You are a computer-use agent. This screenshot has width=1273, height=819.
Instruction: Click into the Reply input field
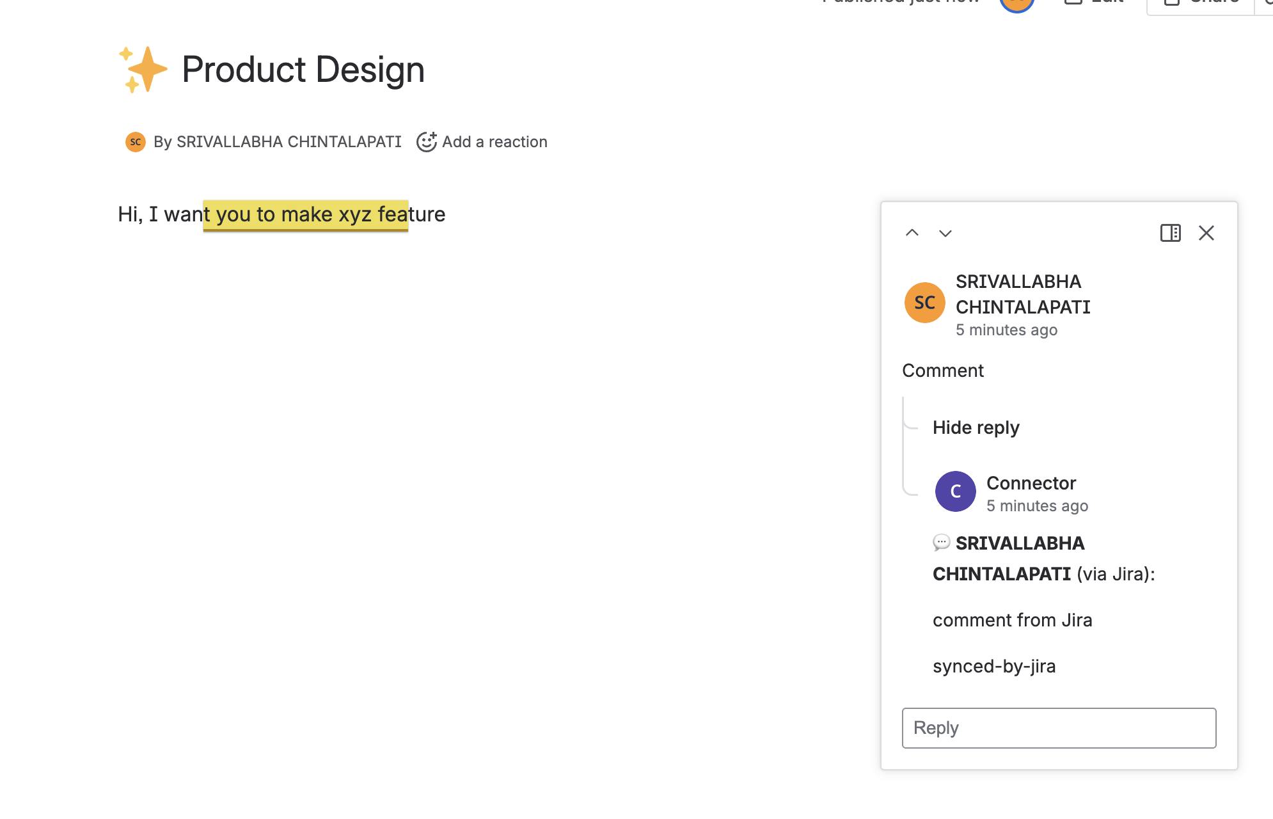coord(1059,728)
